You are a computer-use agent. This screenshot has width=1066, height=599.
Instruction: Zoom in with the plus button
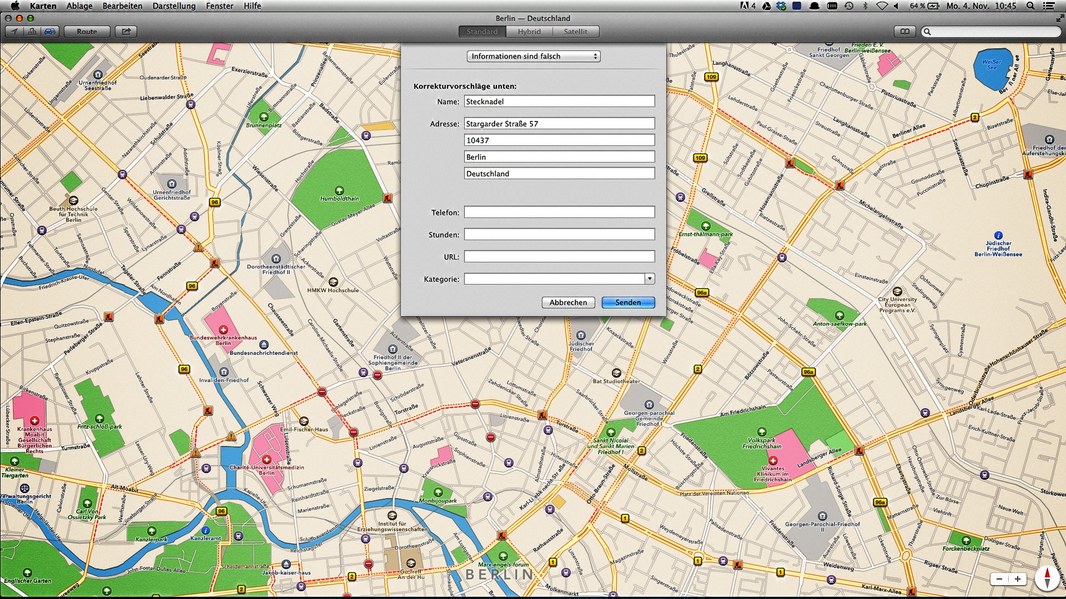[x=1018, y=579]
